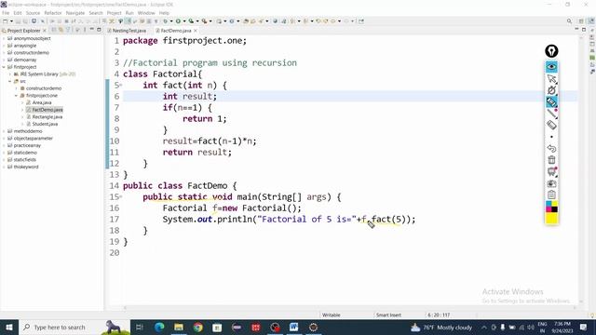Viewport: 596px width, 335px height.
Task: Select the staticfields project
Action: coord(21,159)
